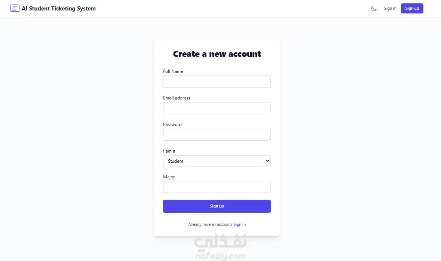Focus the Email address input field
441x261 pixels.
(x=217, y=108)
